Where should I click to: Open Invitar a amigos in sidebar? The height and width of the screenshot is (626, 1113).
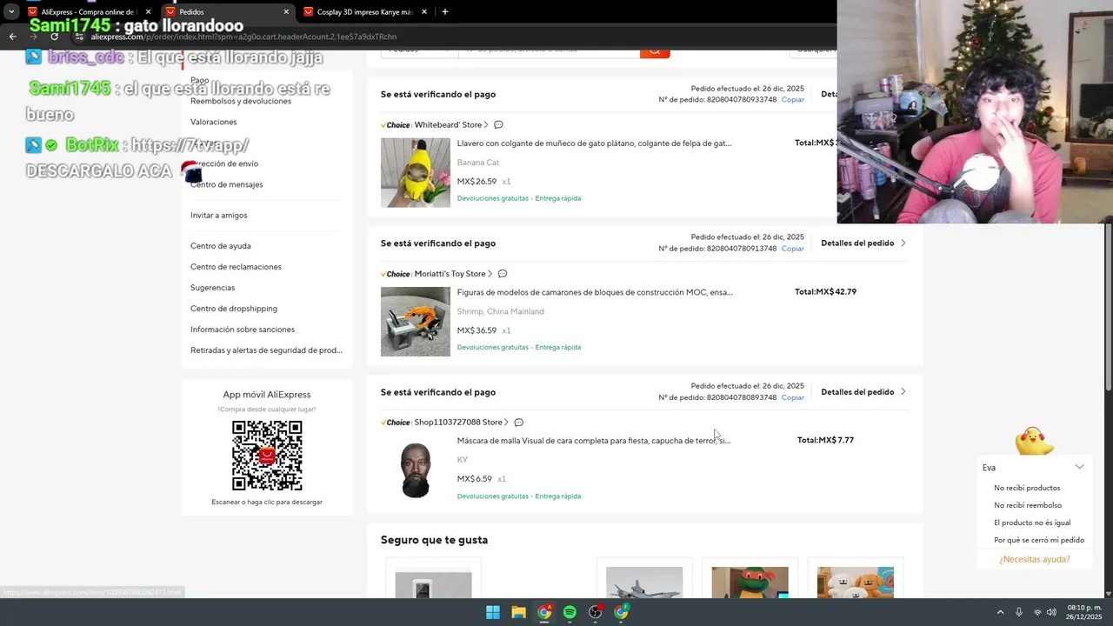[219, 215]
